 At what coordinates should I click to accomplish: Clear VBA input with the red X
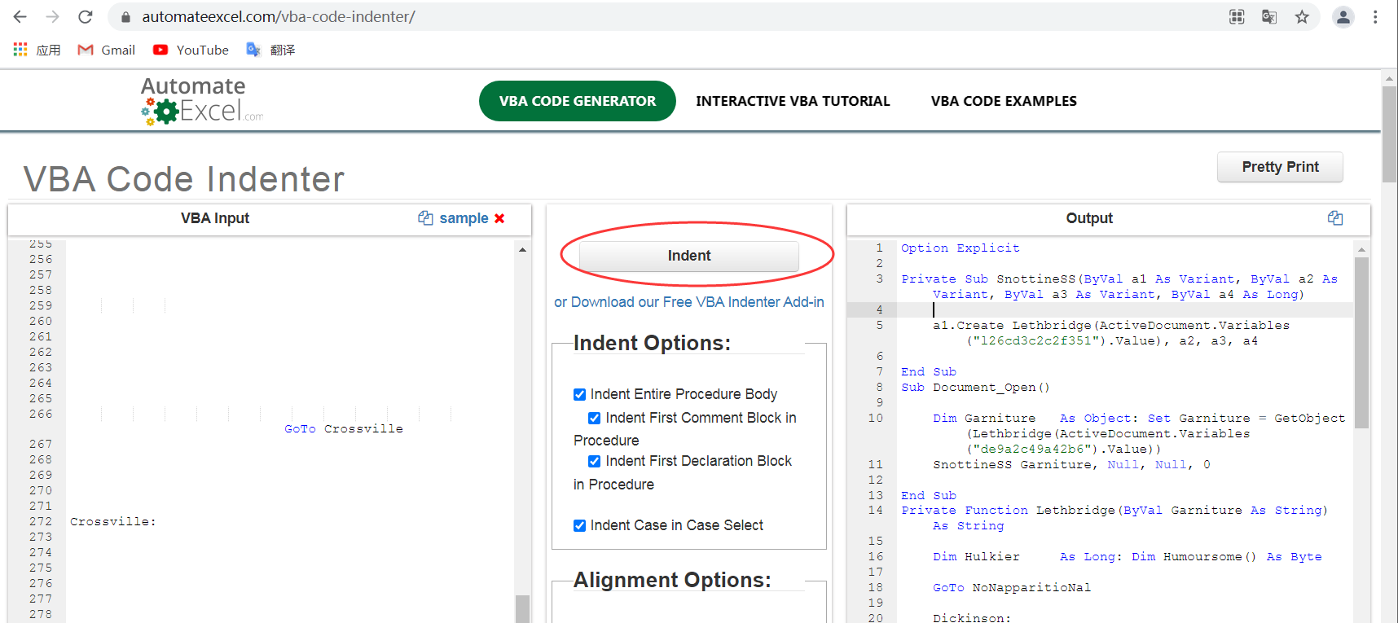pyautogui.click(x=499, y=218)
